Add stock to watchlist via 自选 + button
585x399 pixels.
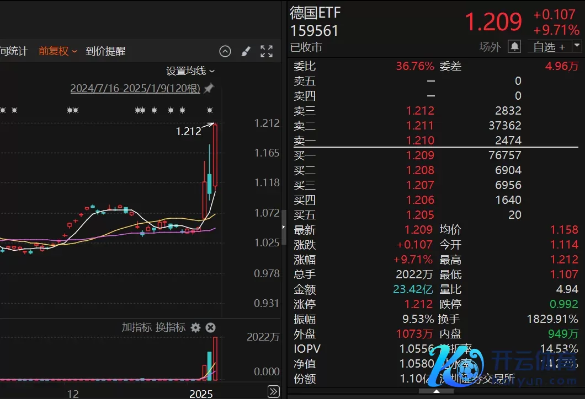(x=549, y=47)
